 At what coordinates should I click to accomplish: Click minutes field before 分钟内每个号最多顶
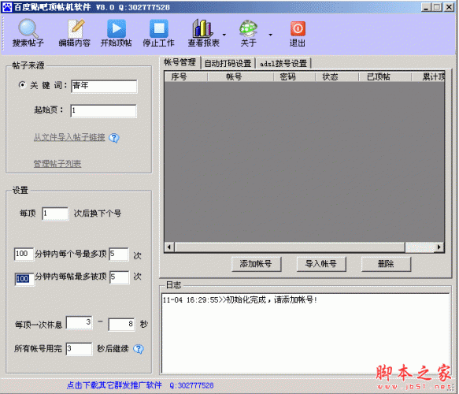(24, 254)
